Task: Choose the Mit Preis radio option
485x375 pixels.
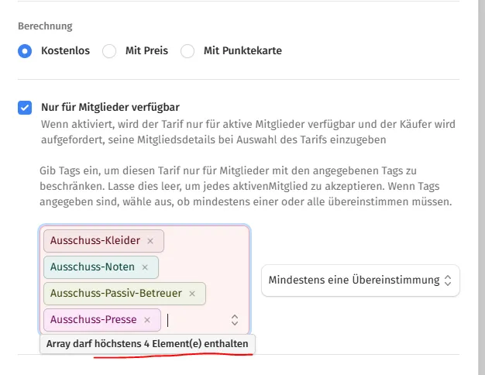Action: (x=109, y=50)
